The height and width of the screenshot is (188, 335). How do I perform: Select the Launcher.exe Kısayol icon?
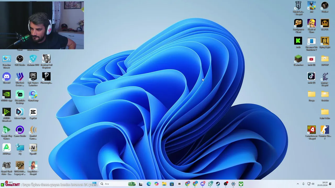click(x=311, y=133)
